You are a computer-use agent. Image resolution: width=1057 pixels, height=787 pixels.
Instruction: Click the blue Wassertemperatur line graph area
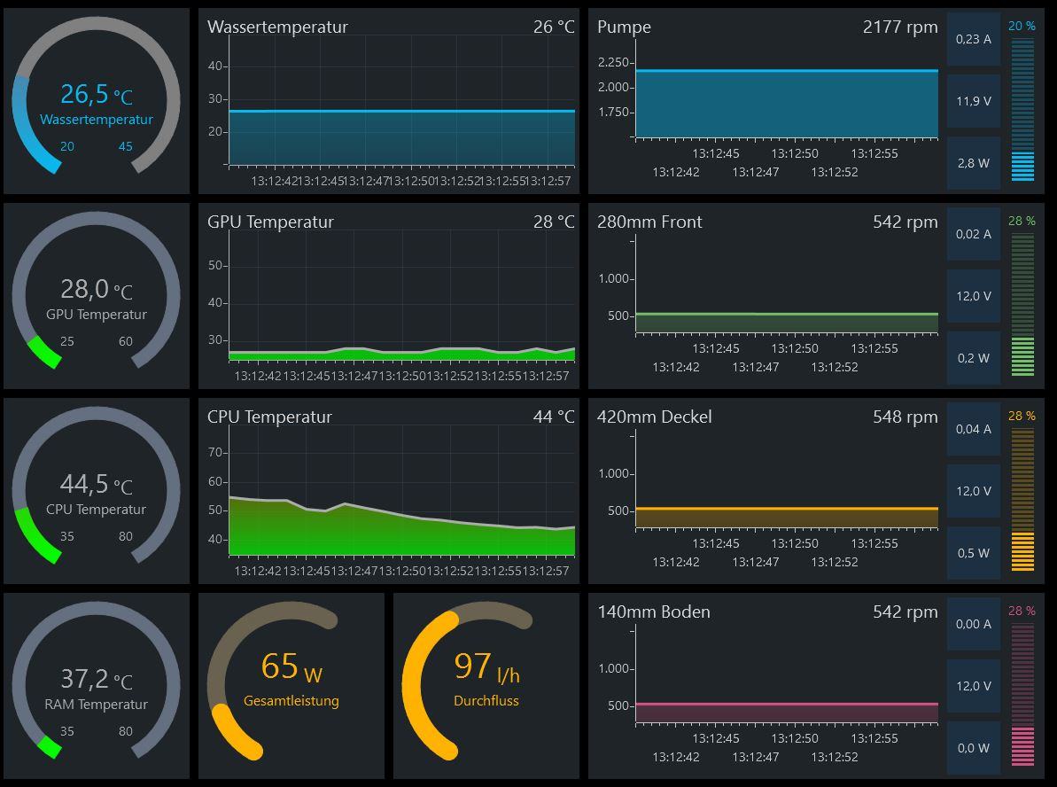tap(401, 137)
